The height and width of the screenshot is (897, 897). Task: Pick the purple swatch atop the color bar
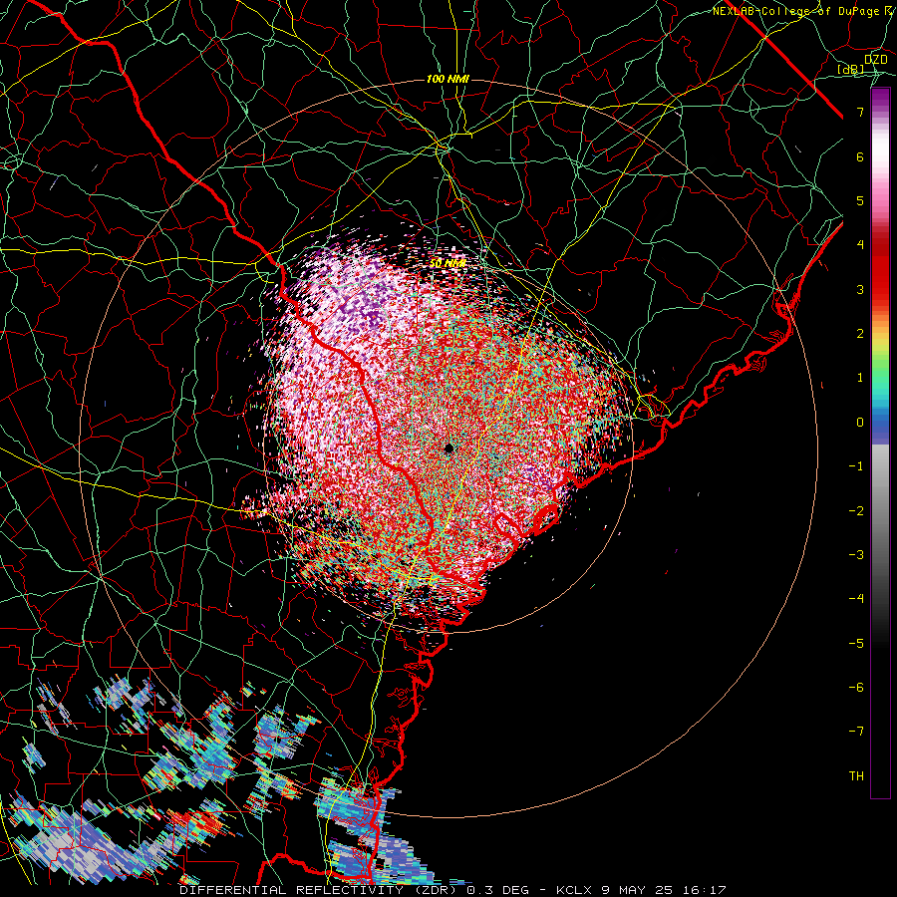tap(880, 98)
